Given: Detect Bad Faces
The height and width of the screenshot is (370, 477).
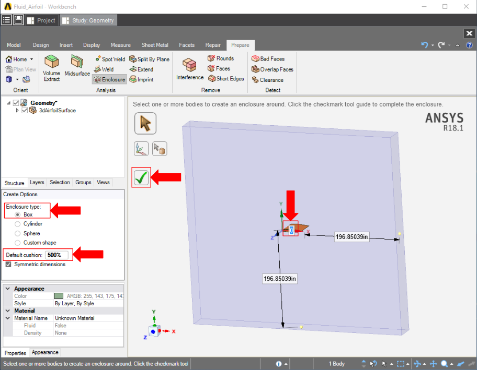Looking at the screenshot, I should pyautogui.click(x=268, y=58).
